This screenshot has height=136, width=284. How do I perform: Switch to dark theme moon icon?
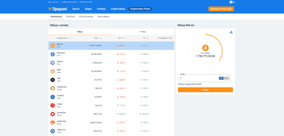click(x=234, y=2)
